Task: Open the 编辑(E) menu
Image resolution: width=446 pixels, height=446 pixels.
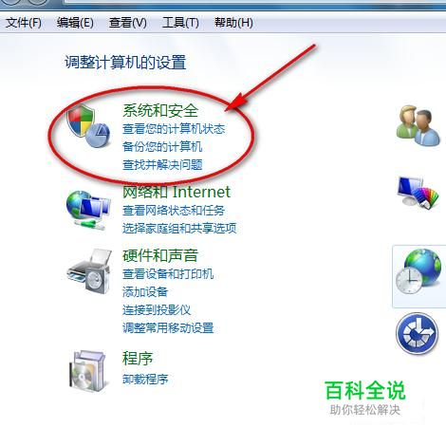Action: (x=75, y=23)
